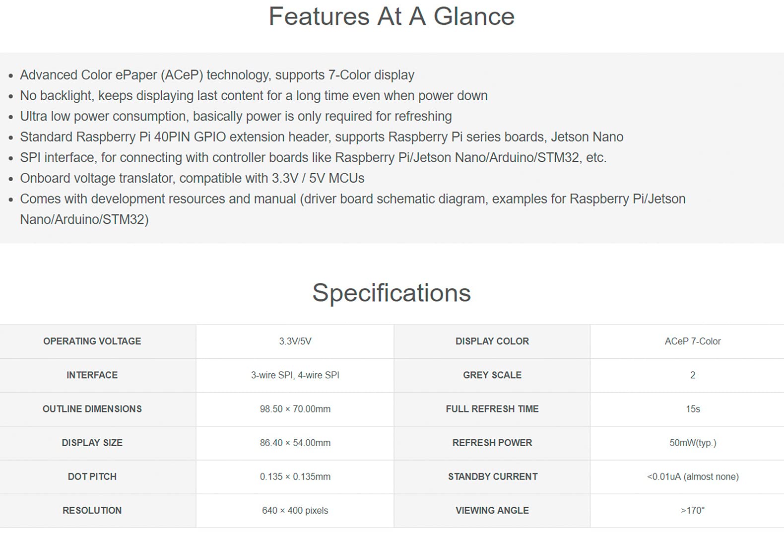
Task: Click the 3-wire SPI, 4-wire SPI cell
Action: (295, 375)
